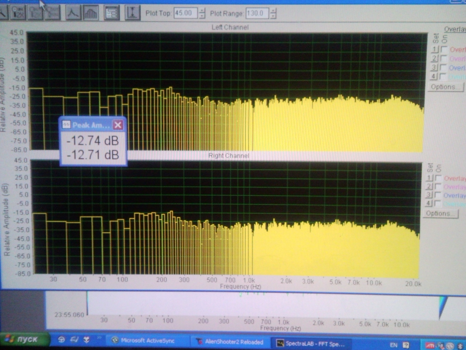Select the bar graph display icon
The image size is (466, 350).
(x=91, y=13)
